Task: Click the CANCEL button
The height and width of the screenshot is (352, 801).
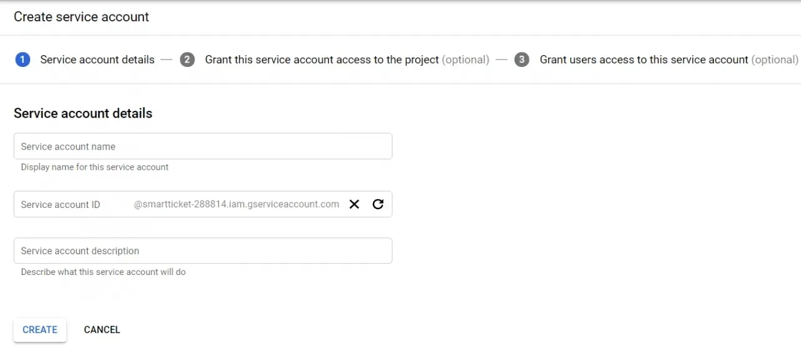Action: tap(102, 329)
